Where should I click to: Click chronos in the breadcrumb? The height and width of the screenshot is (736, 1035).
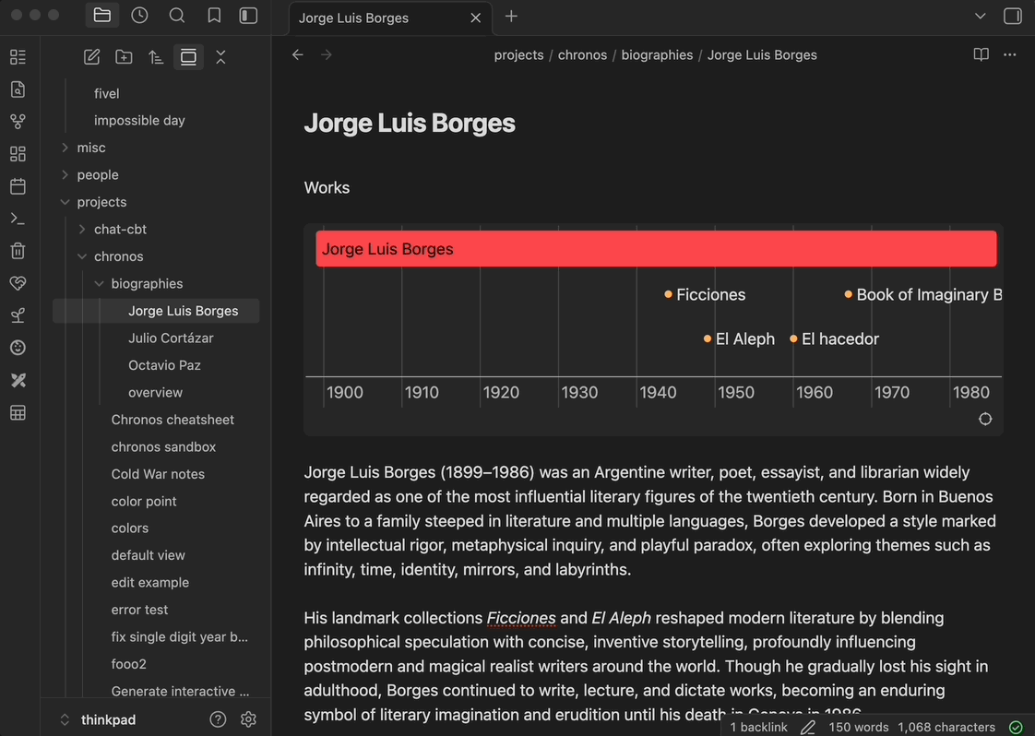(582, 54)
